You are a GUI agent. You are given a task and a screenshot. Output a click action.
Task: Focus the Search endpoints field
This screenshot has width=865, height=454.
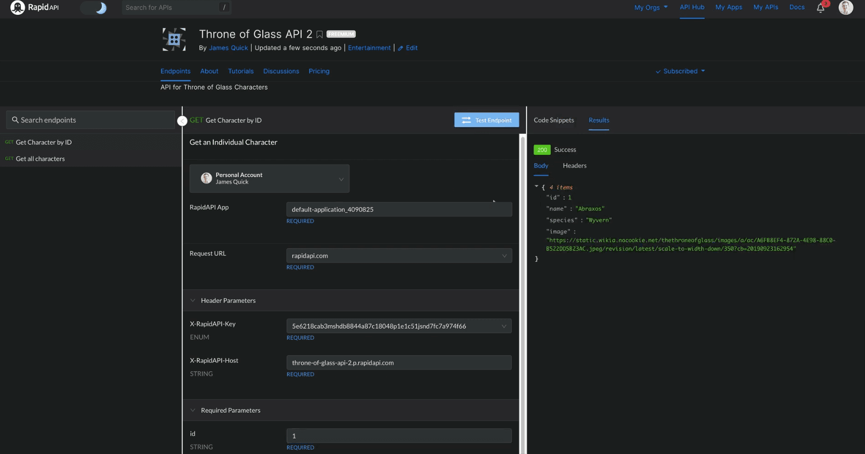point(91,120)
